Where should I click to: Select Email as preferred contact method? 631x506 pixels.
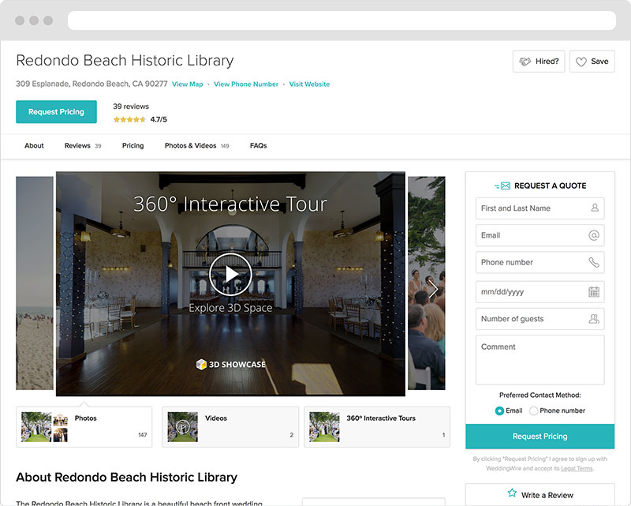point(499,410)
